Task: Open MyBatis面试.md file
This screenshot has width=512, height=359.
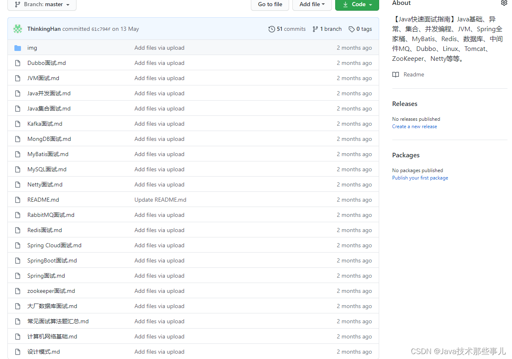Action: coord(48,154)
